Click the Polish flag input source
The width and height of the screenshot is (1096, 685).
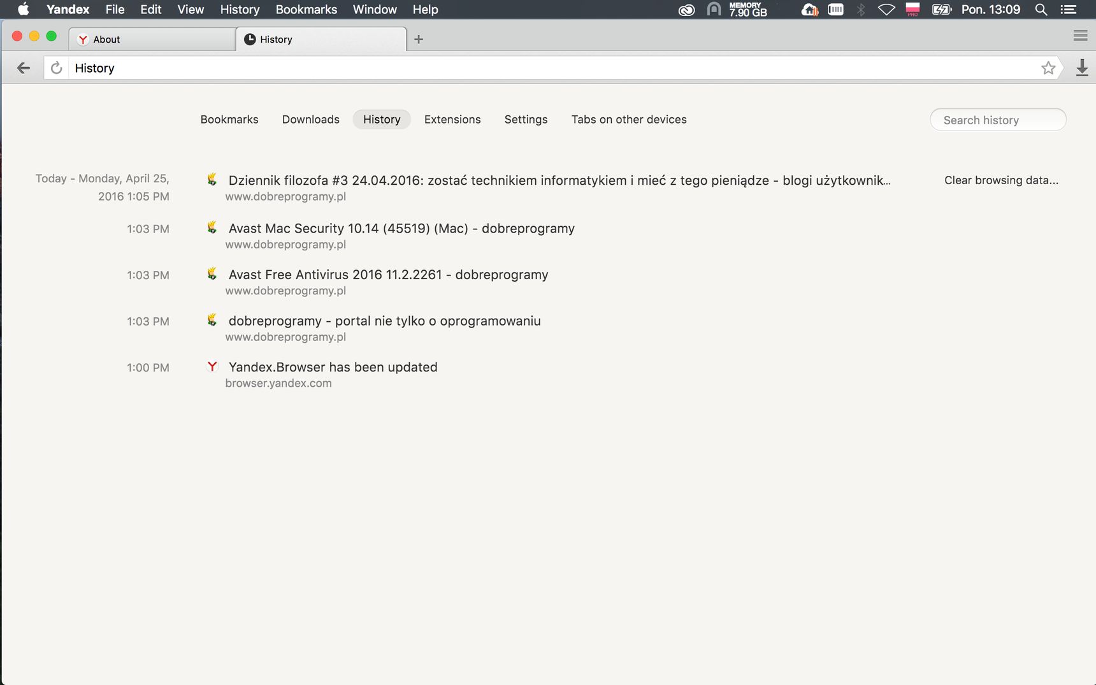pos(912,10)
